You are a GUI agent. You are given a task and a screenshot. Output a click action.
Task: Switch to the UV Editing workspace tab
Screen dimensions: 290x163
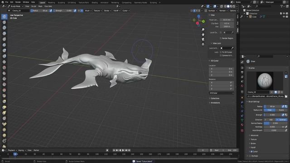(x=72, y=3)
